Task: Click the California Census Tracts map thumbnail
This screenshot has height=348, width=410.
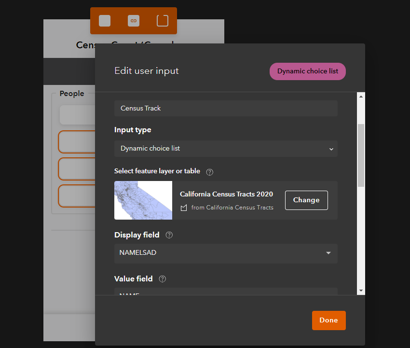Action: click(143, 200)
